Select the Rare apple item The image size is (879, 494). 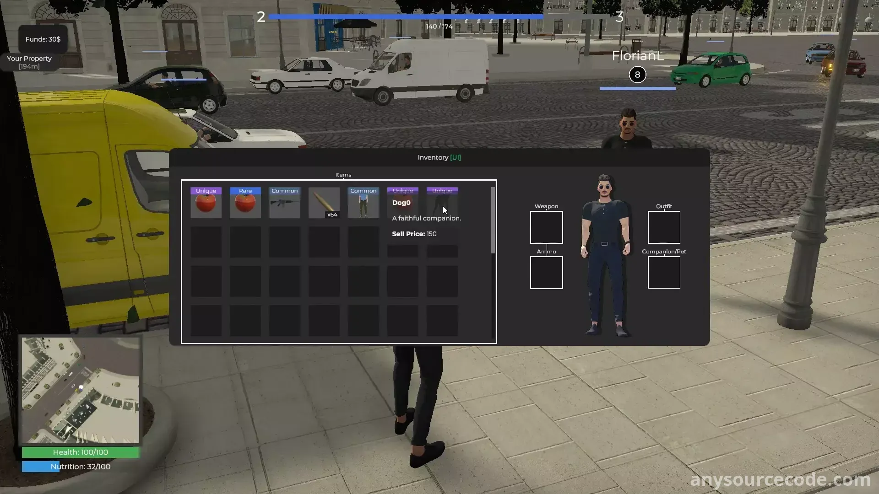click(x=245, y=203)
